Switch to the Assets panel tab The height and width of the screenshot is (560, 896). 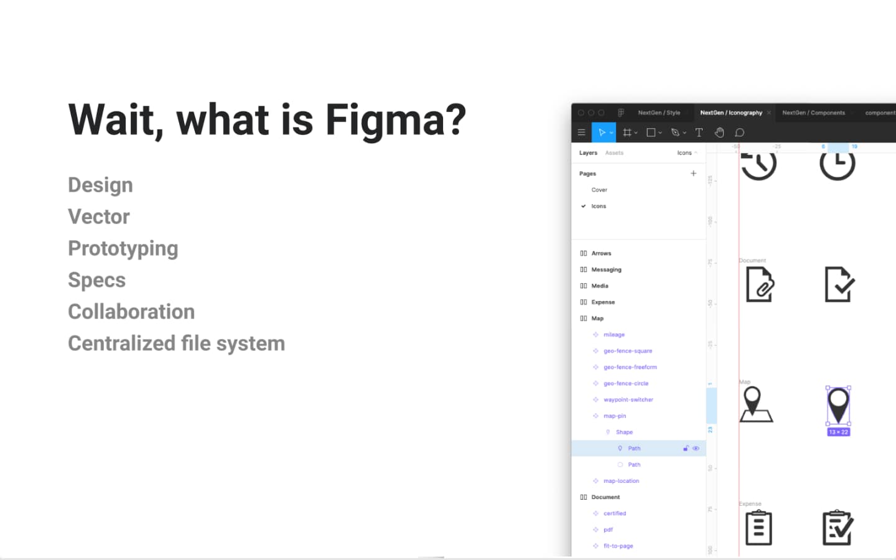[x=614, y=153]
